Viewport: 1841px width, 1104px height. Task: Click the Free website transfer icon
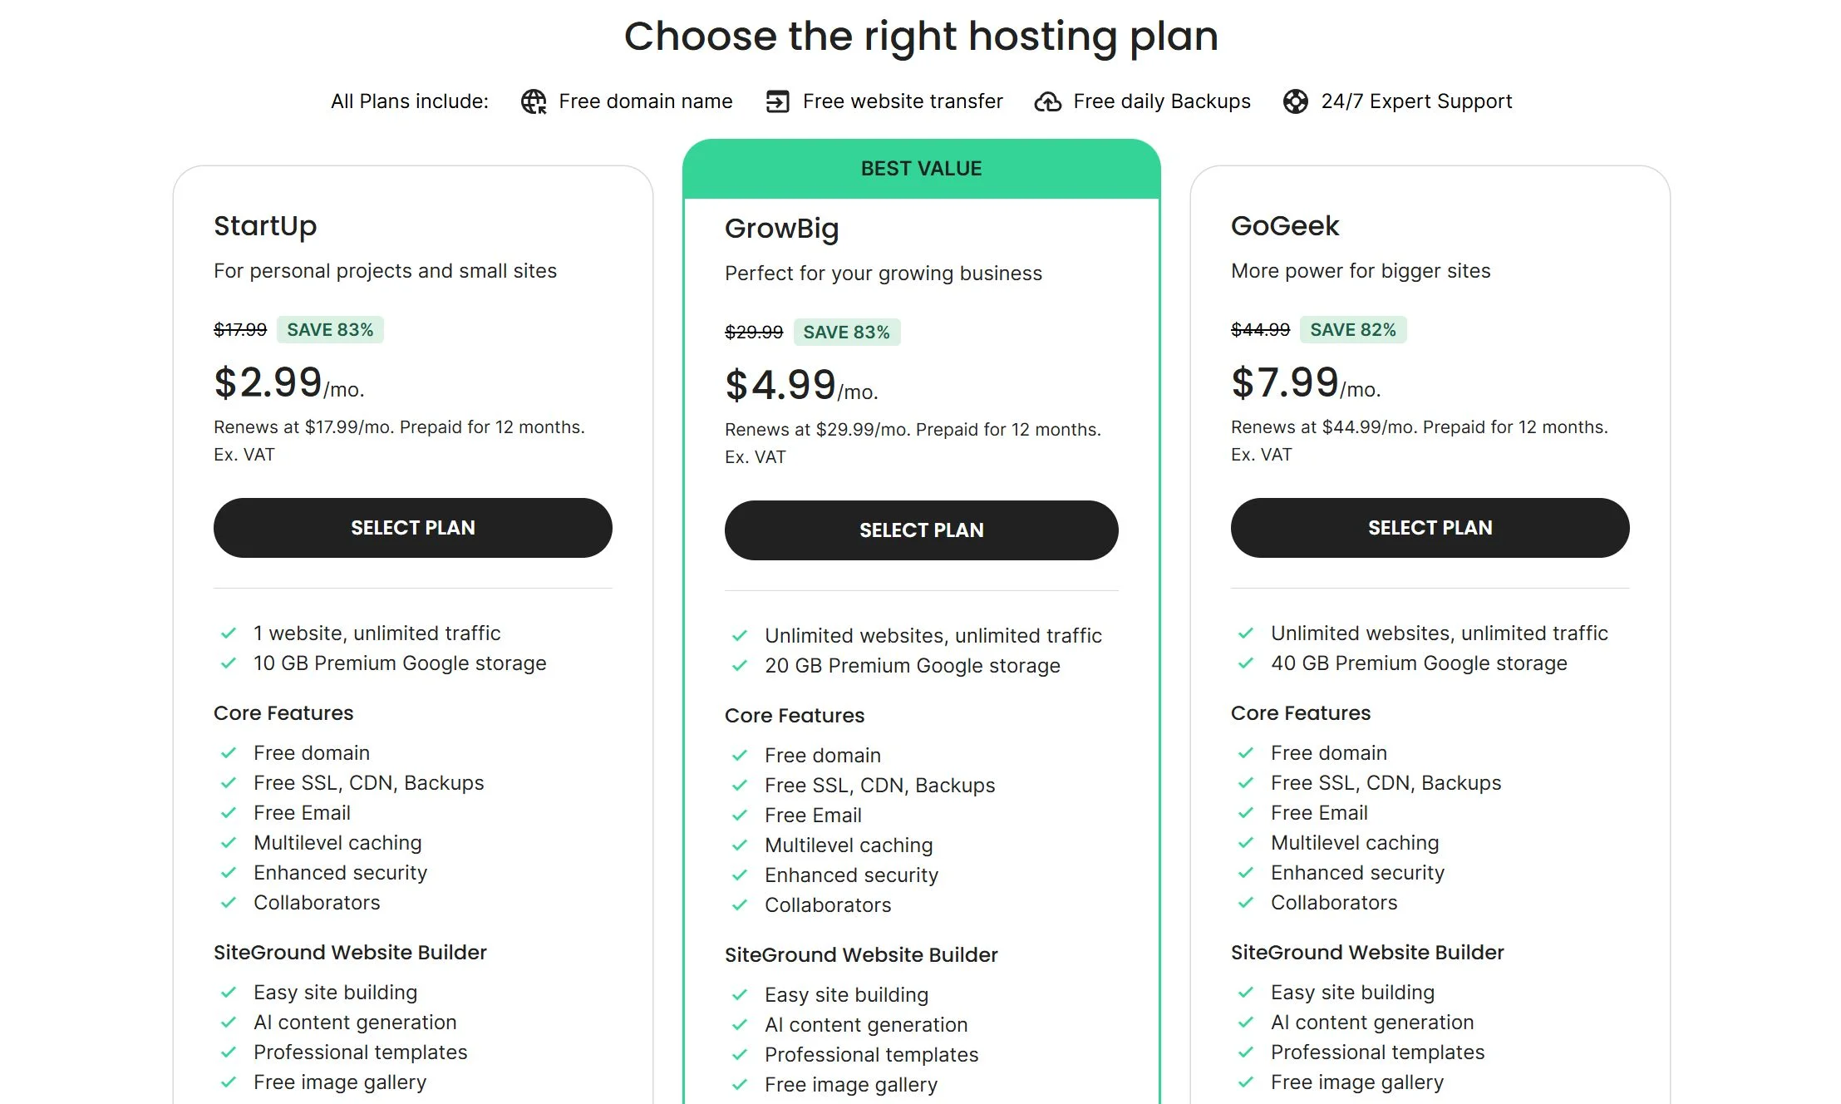pos(777,101)
